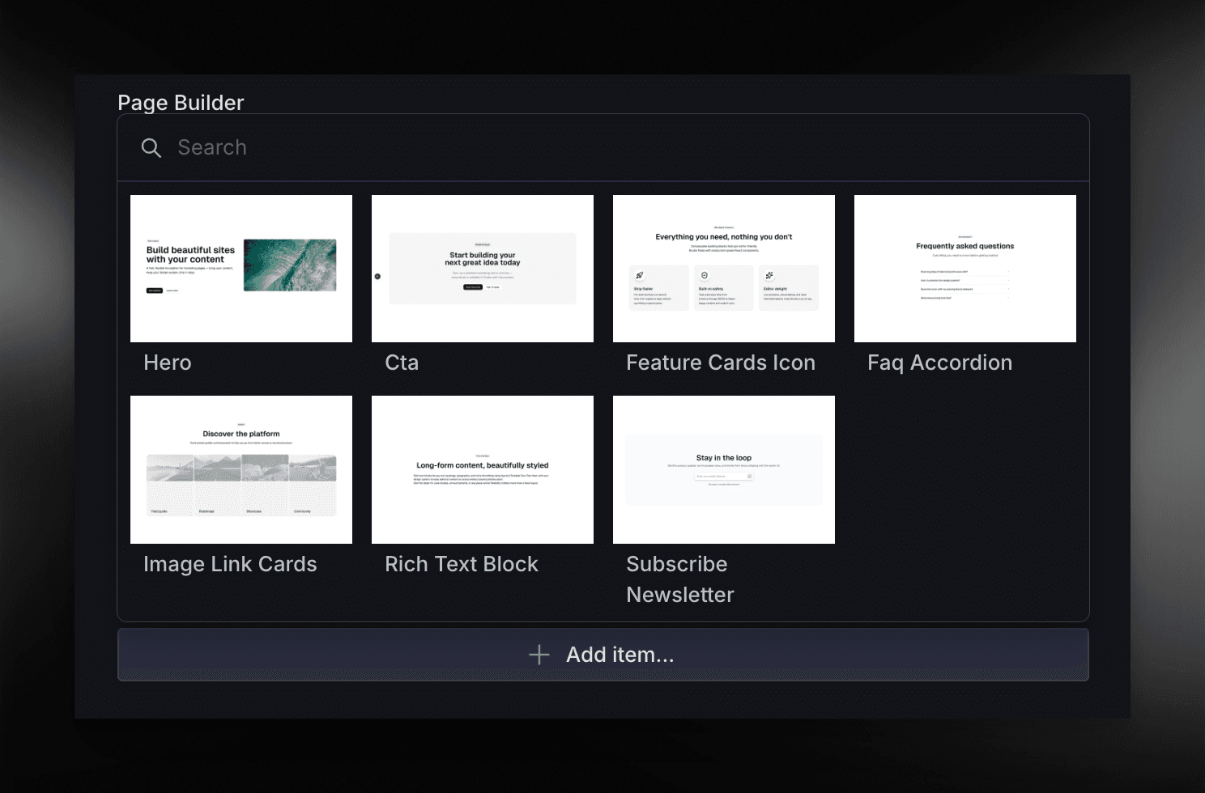Click the Feature Cards Icon label
Image resolution: width=1205 pixels, height=793 pixels.
click(721, 363)
